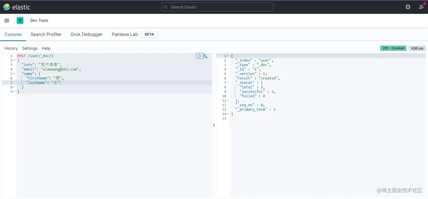Toggle the fold marker at response line 11
This screenshot has height=199, width=428.
click(x=228, y=101)
